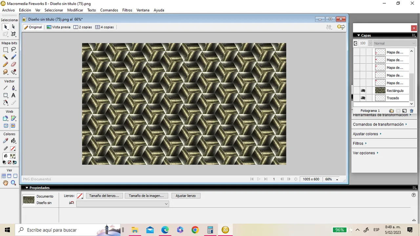Switch to 2 copias view tab

point(83,27)
